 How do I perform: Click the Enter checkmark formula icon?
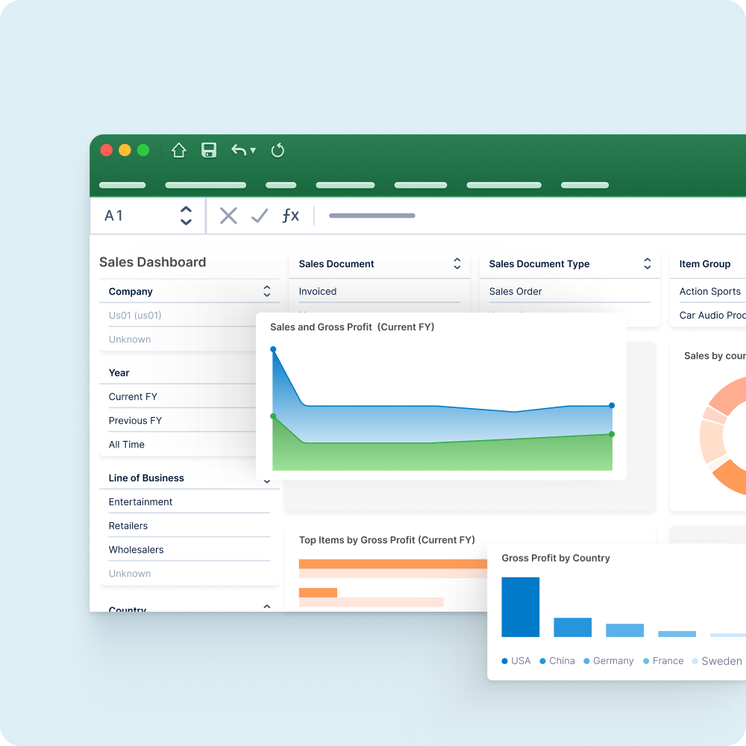pyautogui.click(x=260, y=216)
